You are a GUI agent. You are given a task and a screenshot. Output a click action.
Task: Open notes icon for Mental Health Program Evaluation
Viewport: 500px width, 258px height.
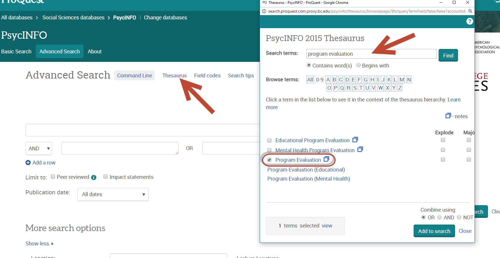pos(360,150)
